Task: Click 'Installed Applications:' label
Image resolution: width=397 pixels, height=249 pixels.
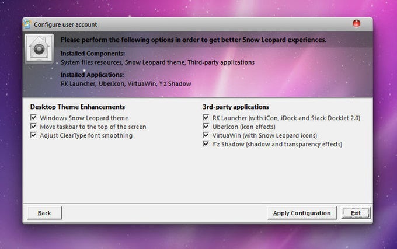Action: [x=92, y=75]
